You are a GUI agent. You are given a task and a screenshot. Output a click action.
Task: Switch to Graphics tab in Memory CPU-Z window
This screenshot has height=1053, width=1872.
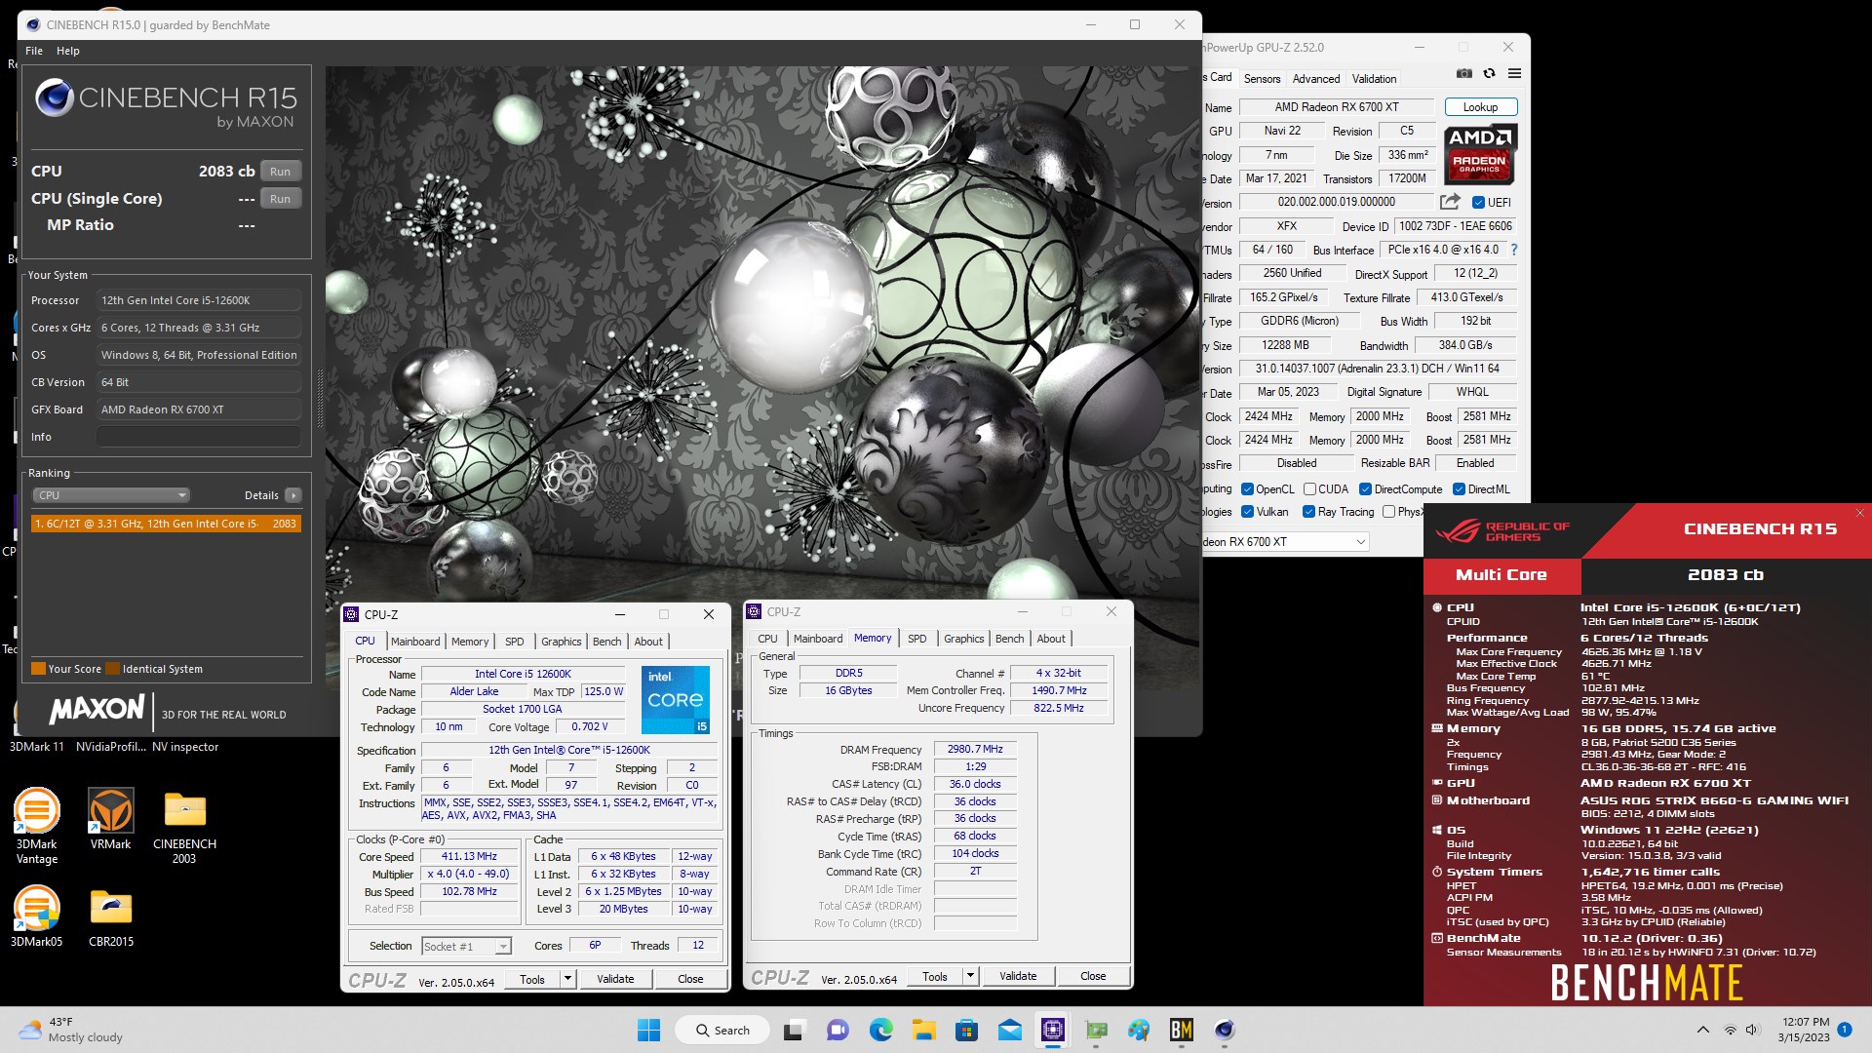[x=963, y=639]
